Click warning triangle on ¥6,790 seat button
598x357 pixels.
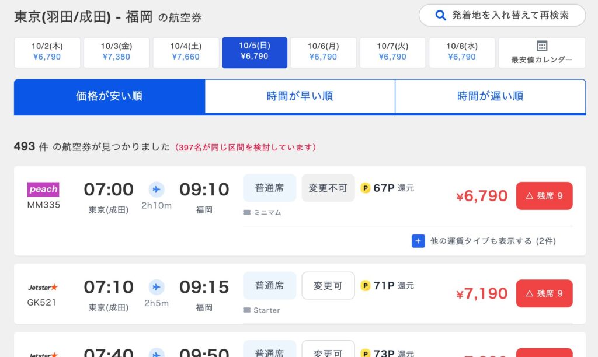pos(529,196)
